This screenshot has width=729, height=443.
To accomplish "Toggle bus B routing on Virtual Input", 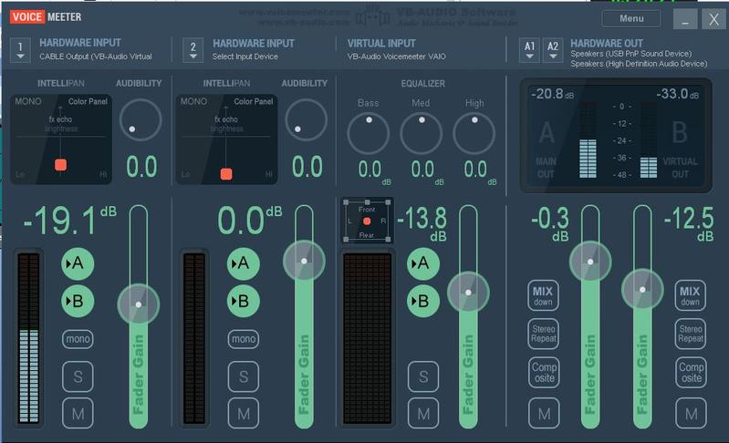I will (423, 301).
